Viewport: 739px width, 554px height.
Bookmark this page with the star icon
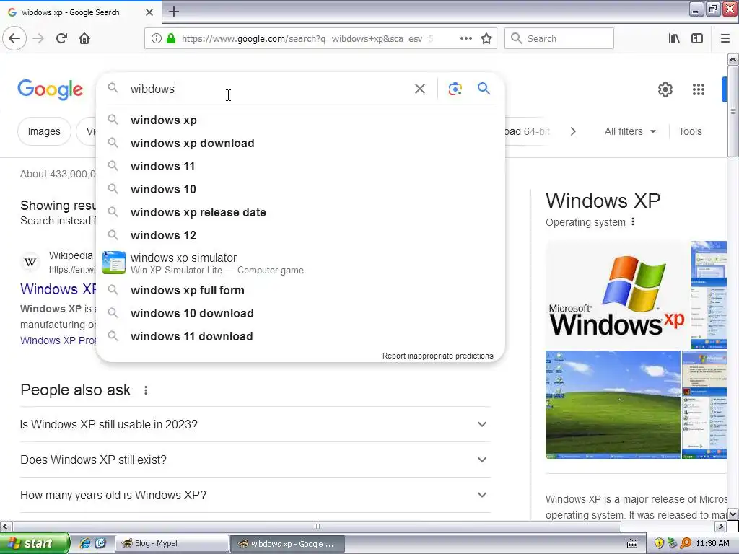click(x=486, y=38)
